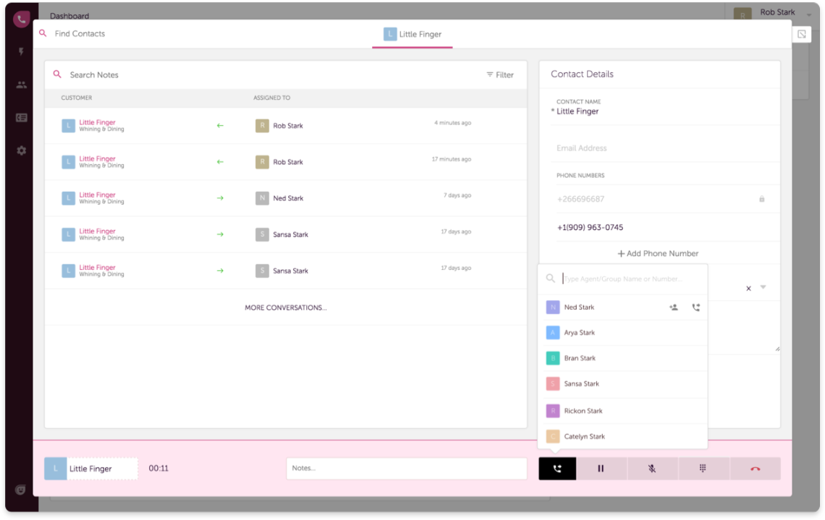Viewport: 825px width, 520px height.
Task: Transfer the call directly to Ned Stark
Action: point(695,307)
